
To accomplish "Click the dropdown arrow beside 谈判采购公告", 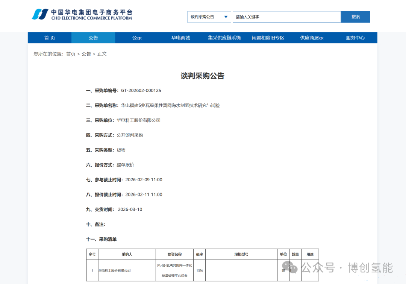I will [226, 17].
